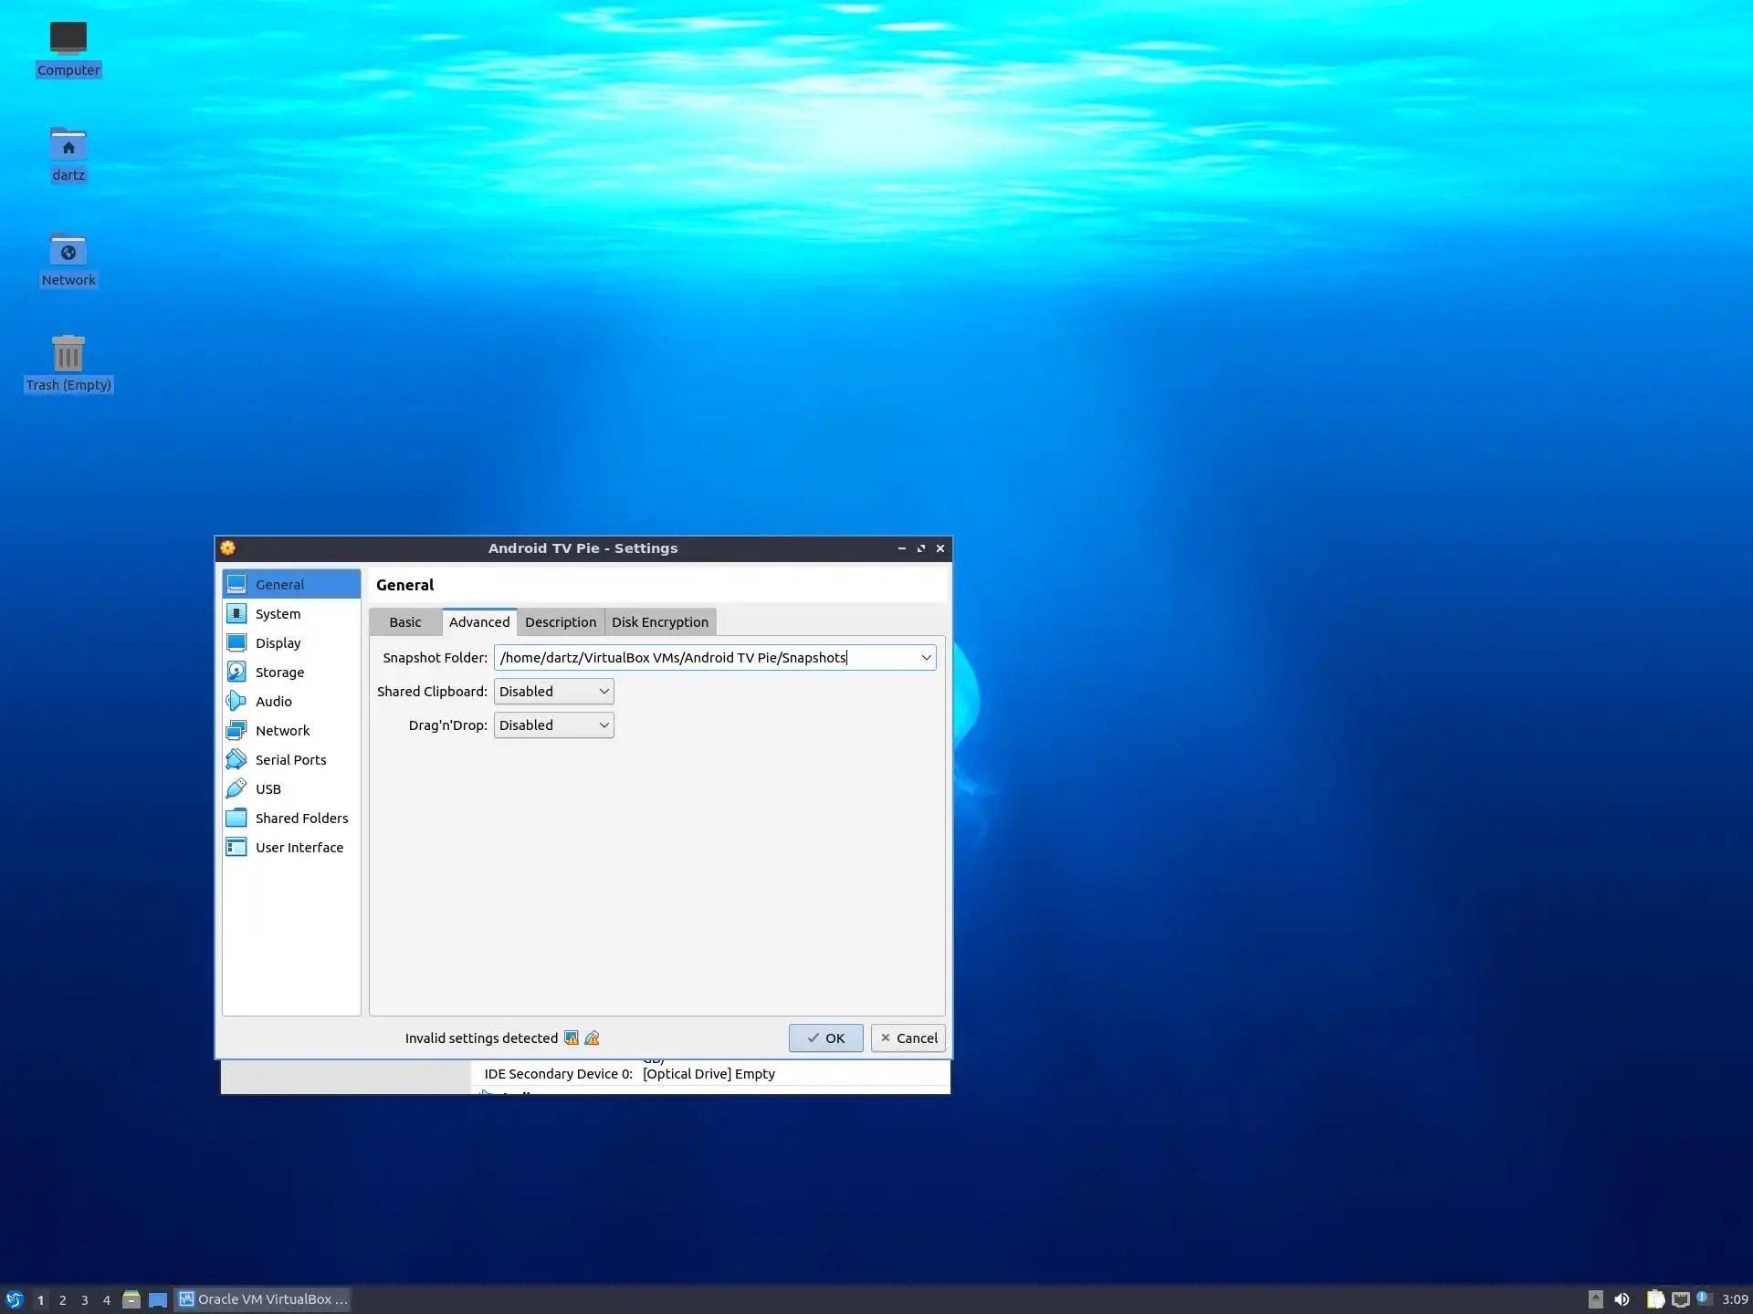Select Serial Ports in sidebar
1753x1314 pixels.
tap(290, 760)
